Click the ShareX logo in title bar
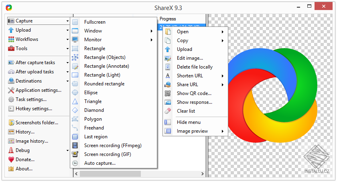The image size is (337, 182). tap(9, 8)
